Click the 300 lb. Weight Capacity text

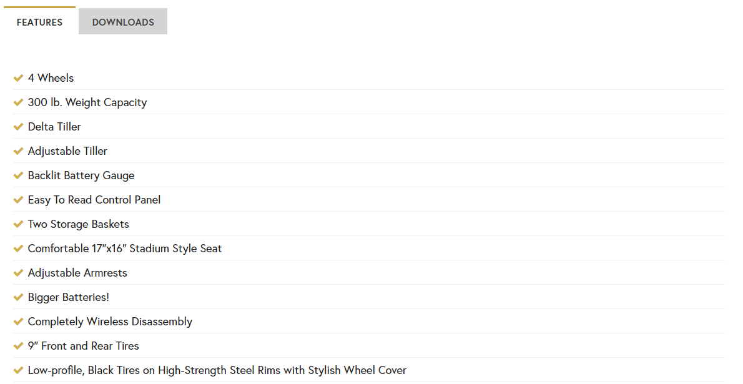click(87, 102)
